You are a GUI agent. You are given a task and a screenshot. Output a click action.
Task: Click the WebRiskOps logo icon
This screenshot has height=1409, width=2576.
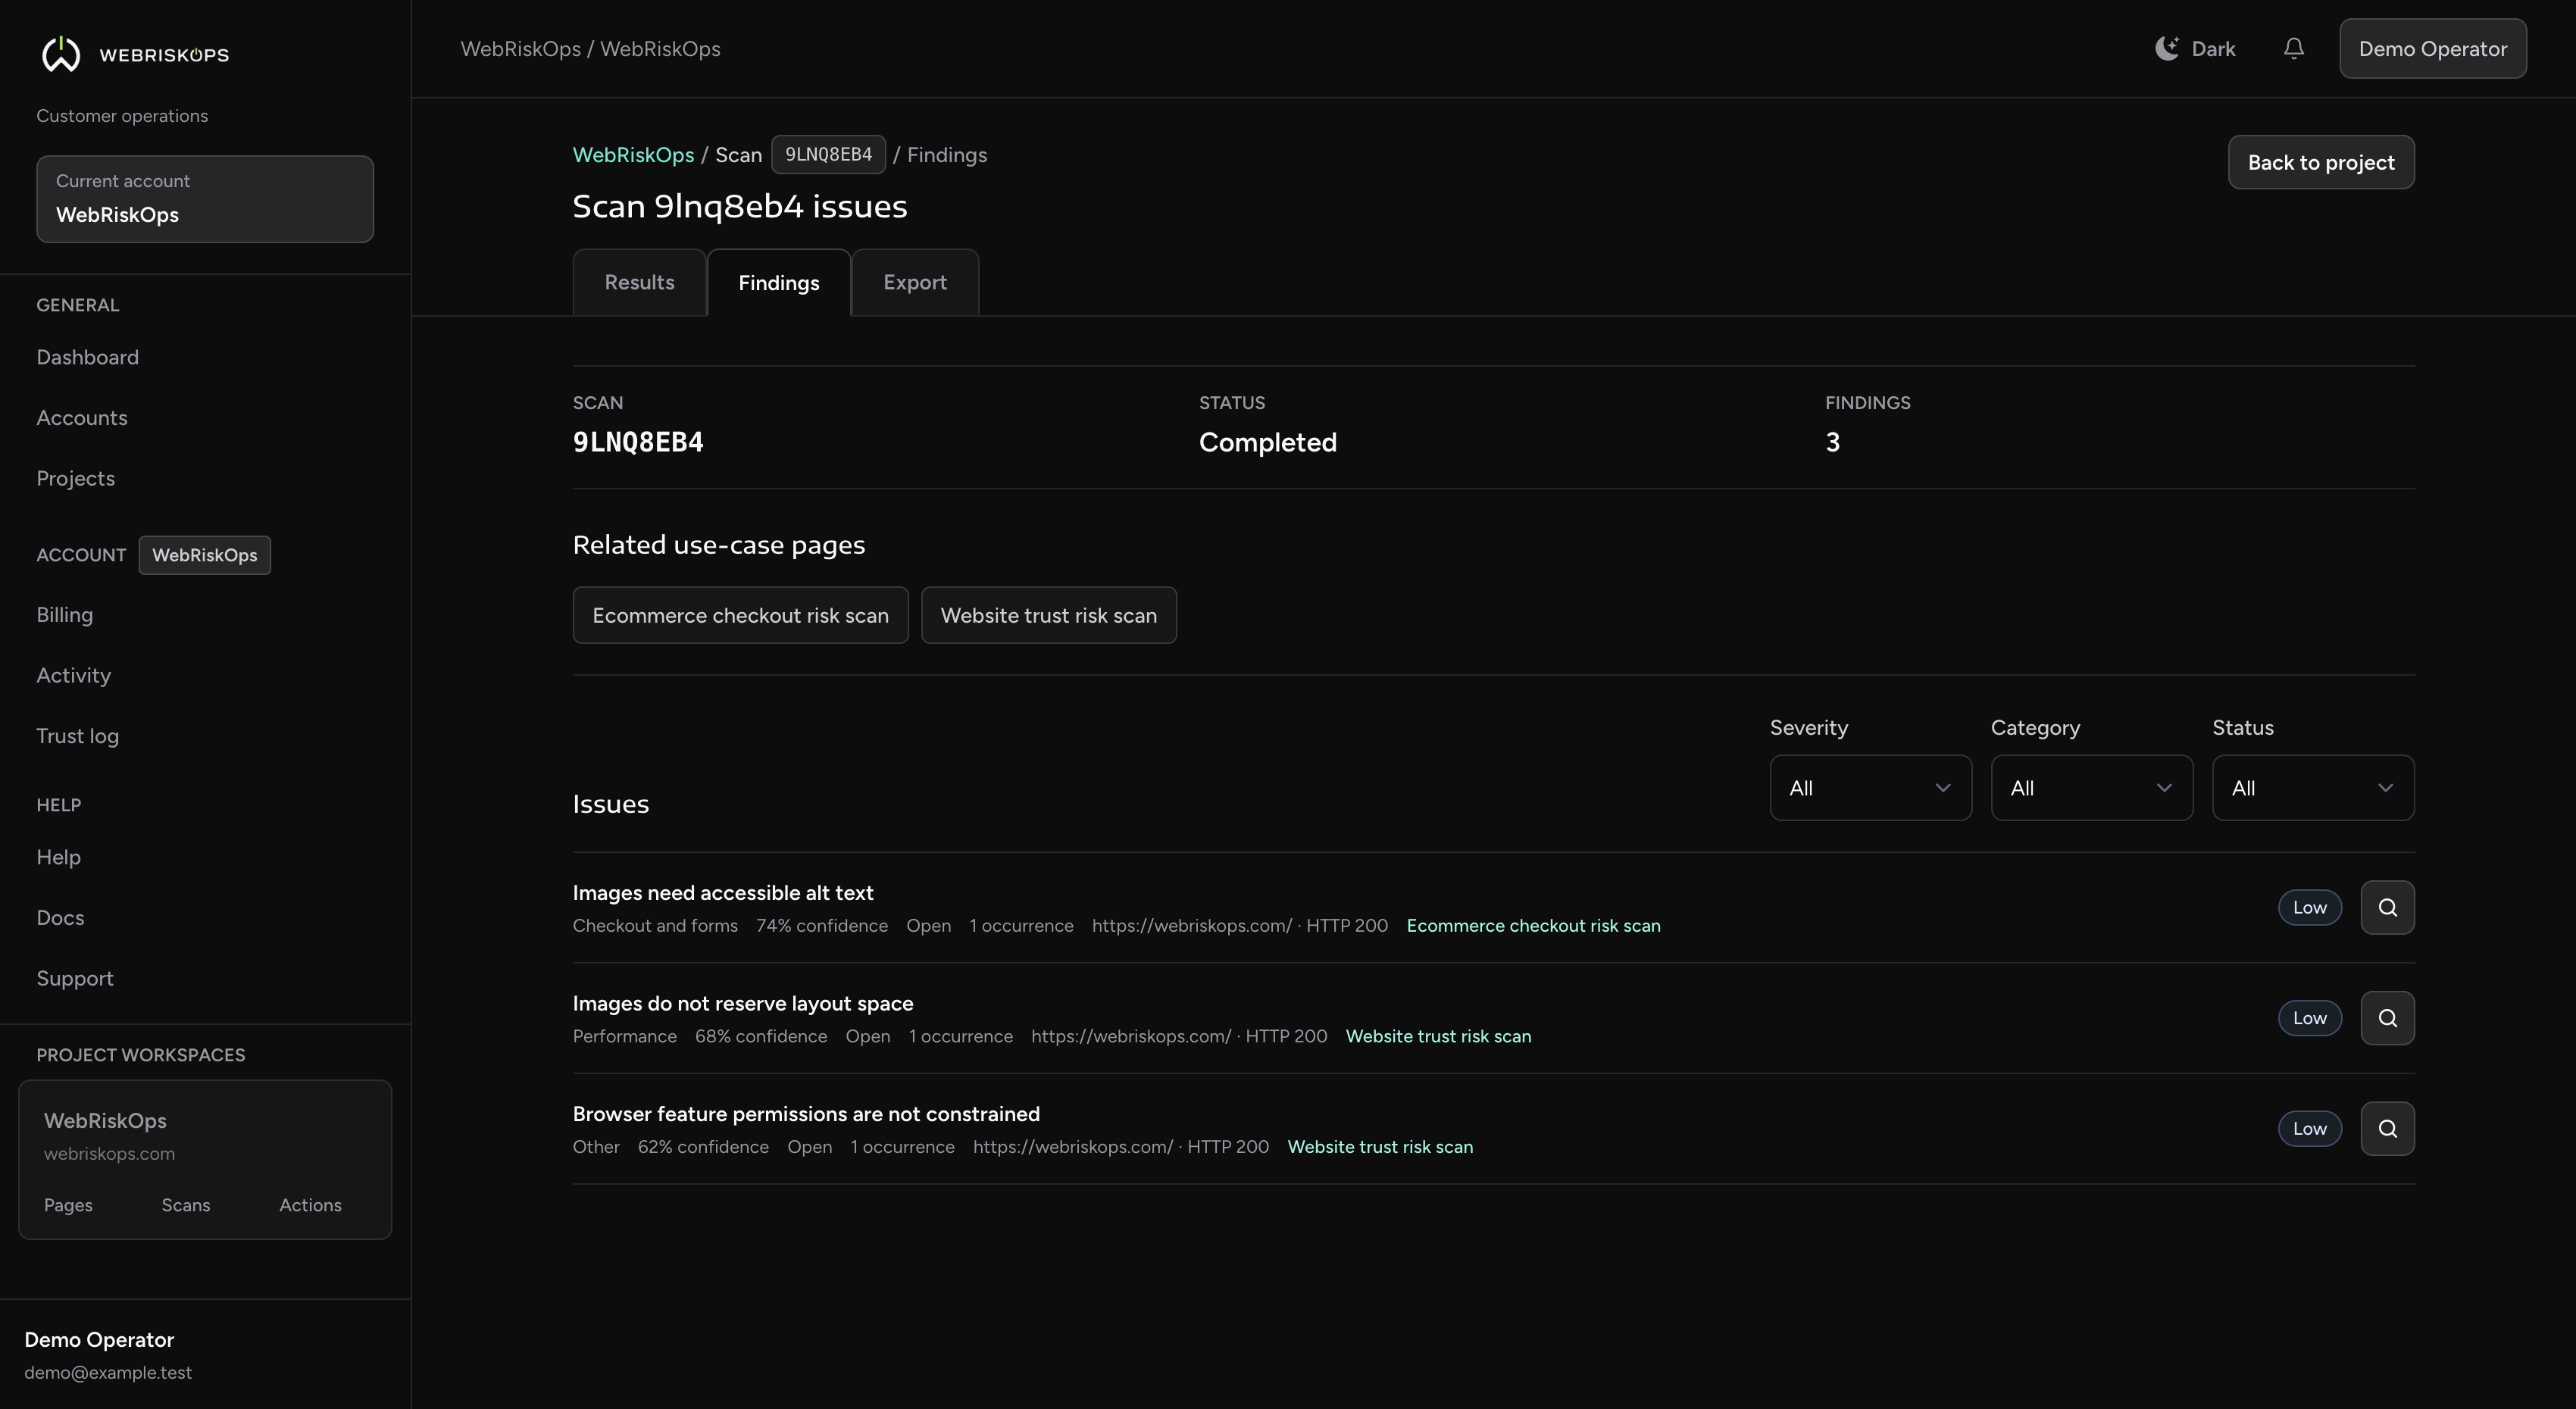coord(61,54)
